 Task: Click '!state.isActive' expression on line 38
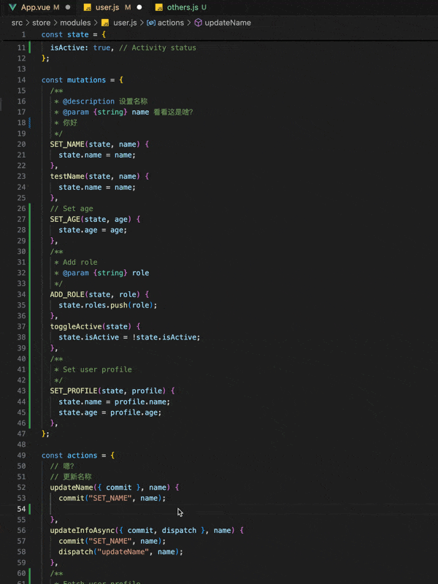(166, 337)
